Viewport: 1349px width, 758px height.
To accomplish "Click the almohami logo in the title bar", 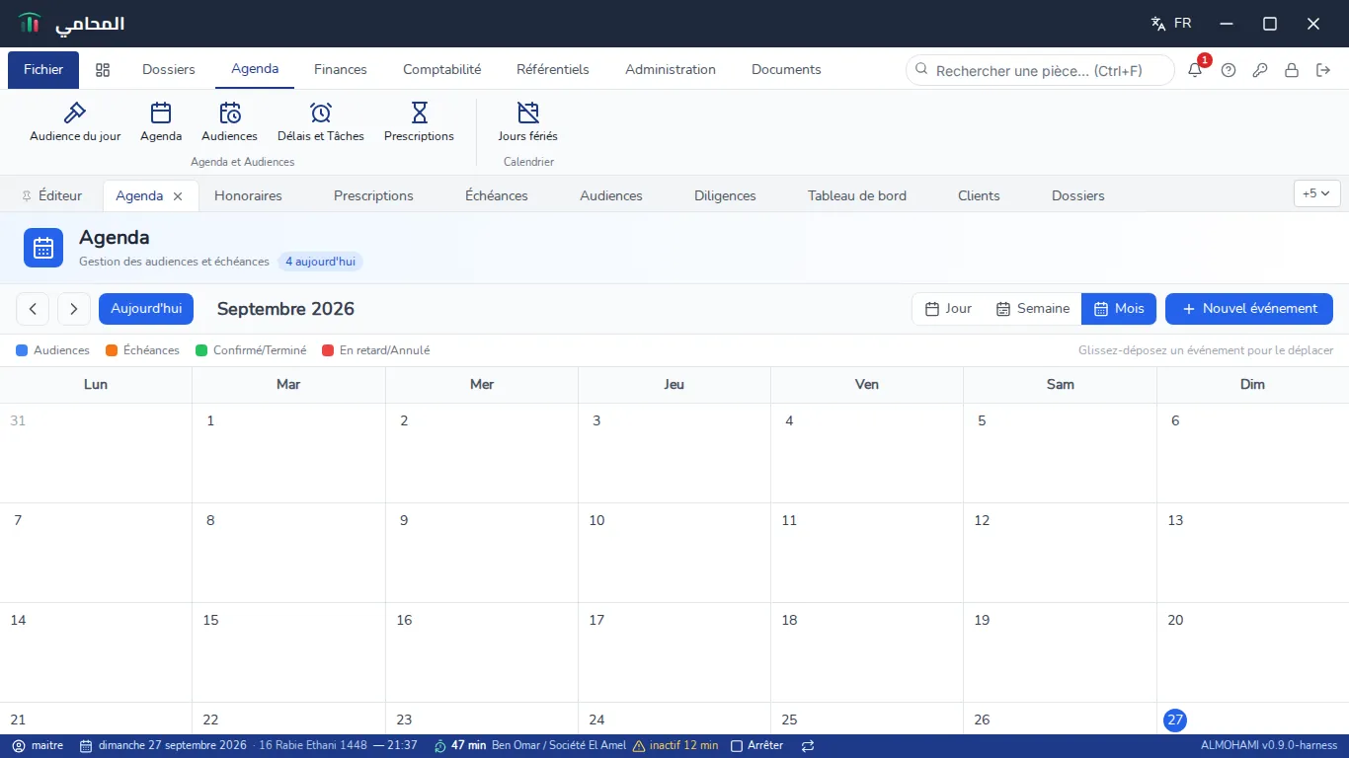I will click(x=30, y=24).
